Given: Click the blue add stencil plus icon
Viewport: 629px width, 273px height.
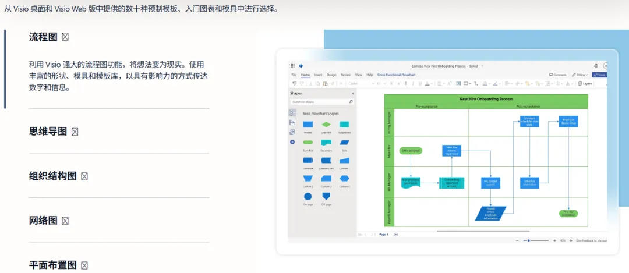Looking at the screenshot, I should click(292, 142).
